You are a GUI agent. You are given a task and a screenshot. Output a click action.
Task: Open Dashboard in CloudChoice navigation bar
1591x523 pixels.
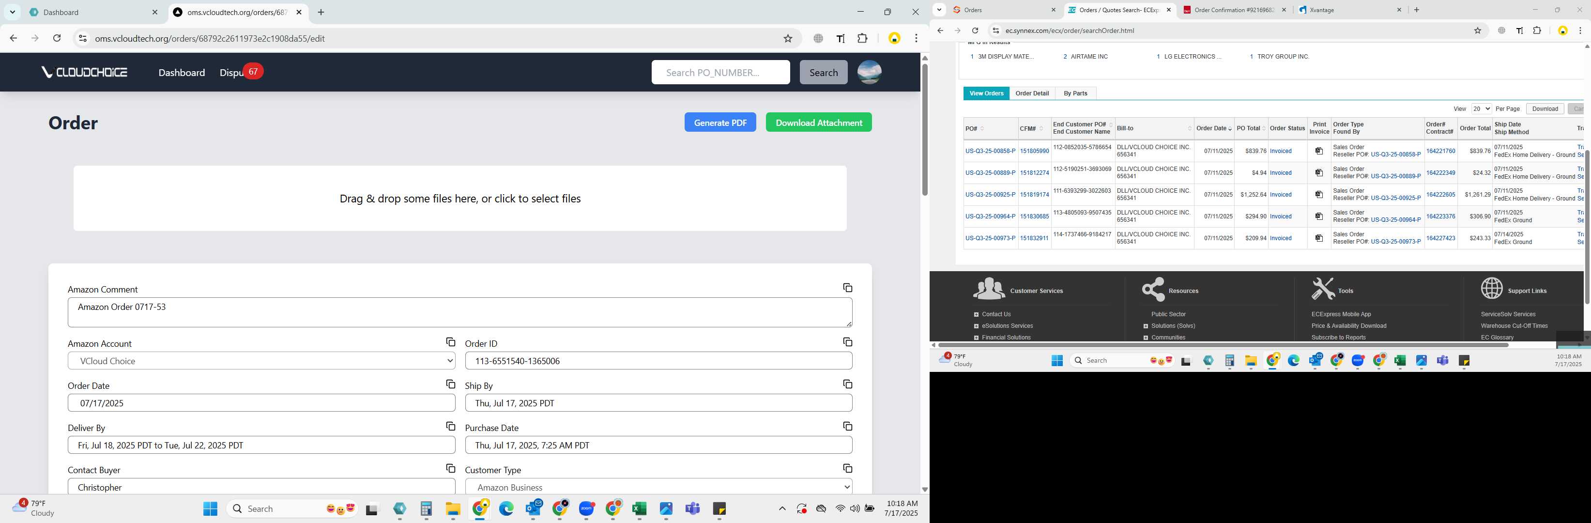click(182, 73)
